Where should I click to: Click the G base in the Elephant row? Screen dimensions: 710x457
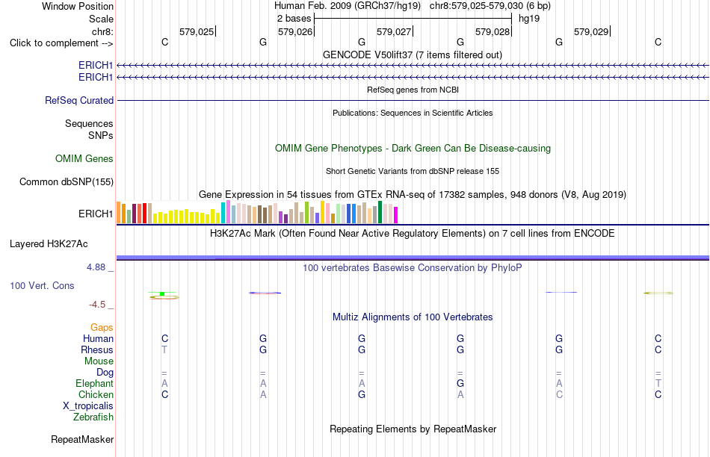tap(460, 384)
